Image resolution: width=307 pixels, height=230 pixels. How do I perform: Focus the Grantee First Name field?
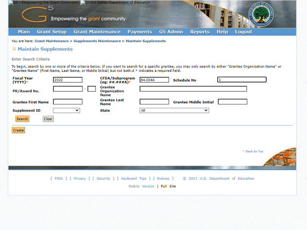[x=68, y=102]
